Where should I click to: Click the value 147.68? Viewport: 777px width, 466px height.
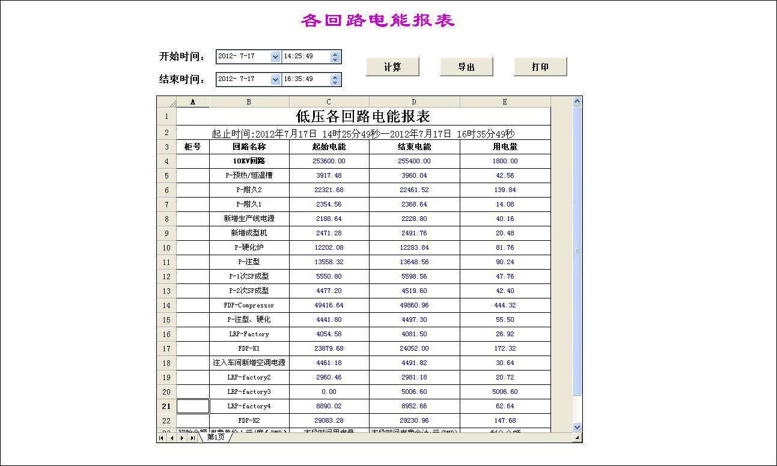tap(505, 420)
